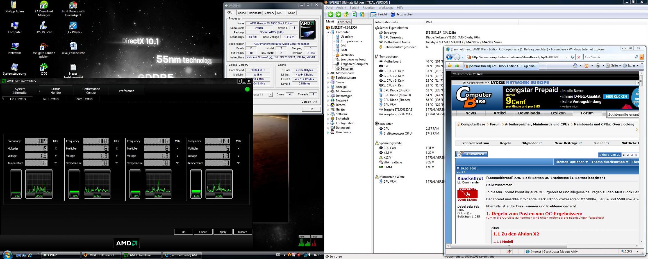The width and height of the screenshot is (648, 259).
Task: Open the ICQ6 desktop icon
Action: point(44,69)
